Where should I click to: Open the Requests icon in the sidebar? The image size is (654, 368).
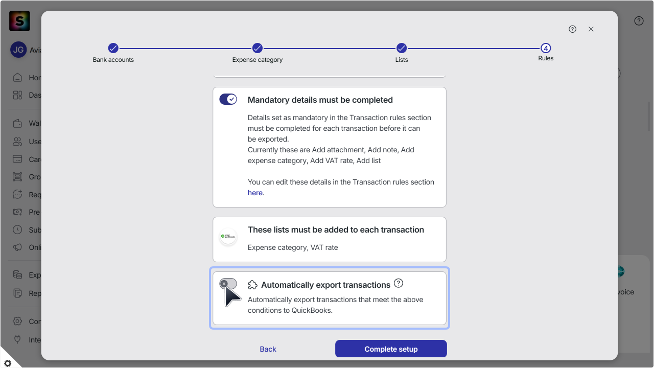[18, 194]
